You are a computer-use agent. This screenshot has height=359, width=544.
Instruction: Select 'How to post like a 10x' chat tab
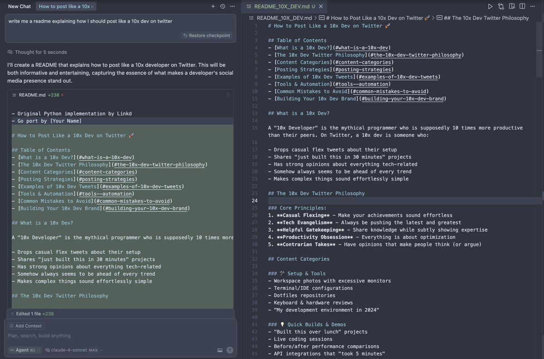pos(66,6)
